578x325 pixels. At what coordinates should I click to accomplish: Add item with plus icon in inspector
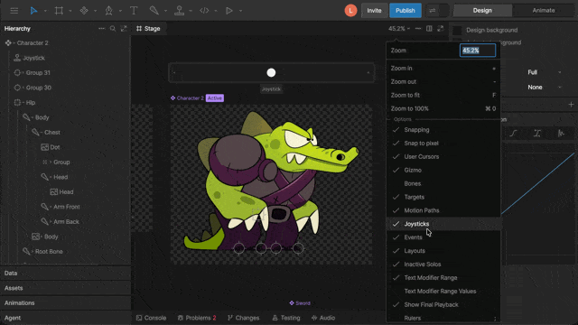571,105
